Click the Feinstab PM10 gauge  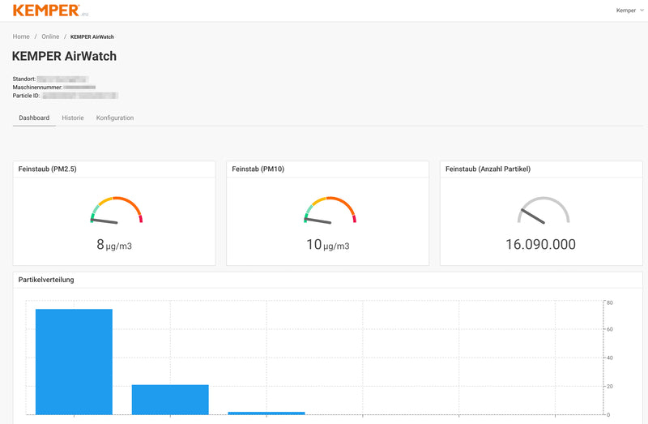pyautogui.click(x=330, y=211)
